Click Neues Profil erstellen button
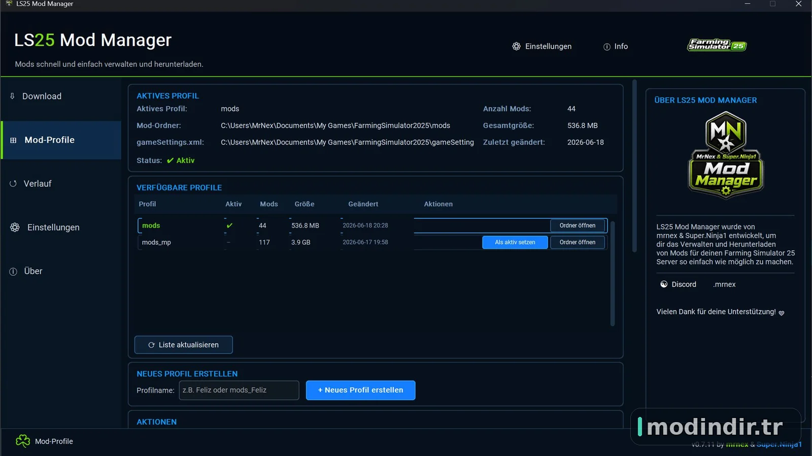Screen dimensions: 812x456 tap(361, 390)
